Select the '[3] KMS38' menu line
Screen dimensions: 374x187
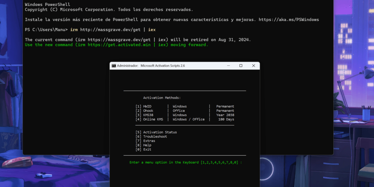(185, 115)
